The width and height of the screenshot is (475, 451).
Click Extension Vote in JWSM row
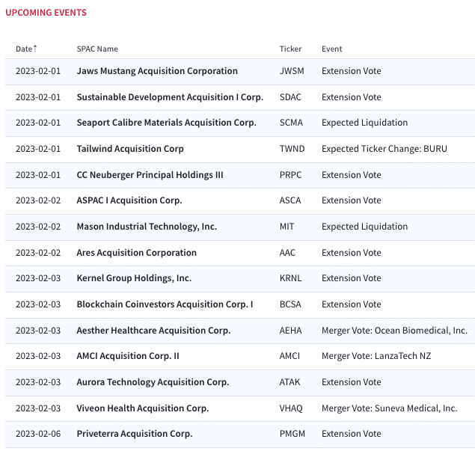pos(352,71)
